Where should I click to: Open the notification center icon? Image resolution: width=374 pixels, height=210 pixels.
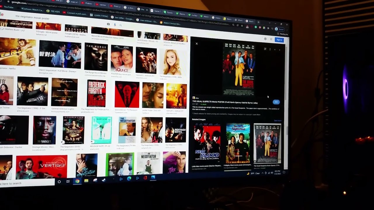point(284,172)
